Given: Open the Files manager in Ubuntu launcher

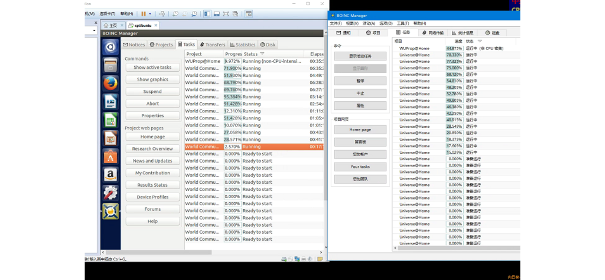Looking at the screenshot, I should click(111, 65).
